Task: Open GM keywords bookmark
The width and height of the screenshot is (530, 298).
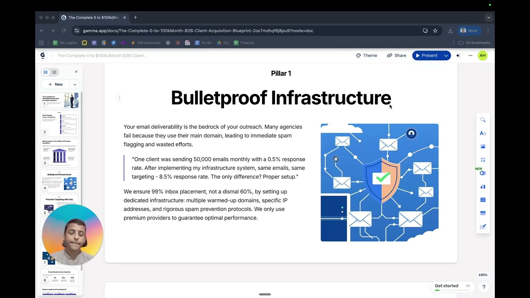Action: click(x=146, y=43)
